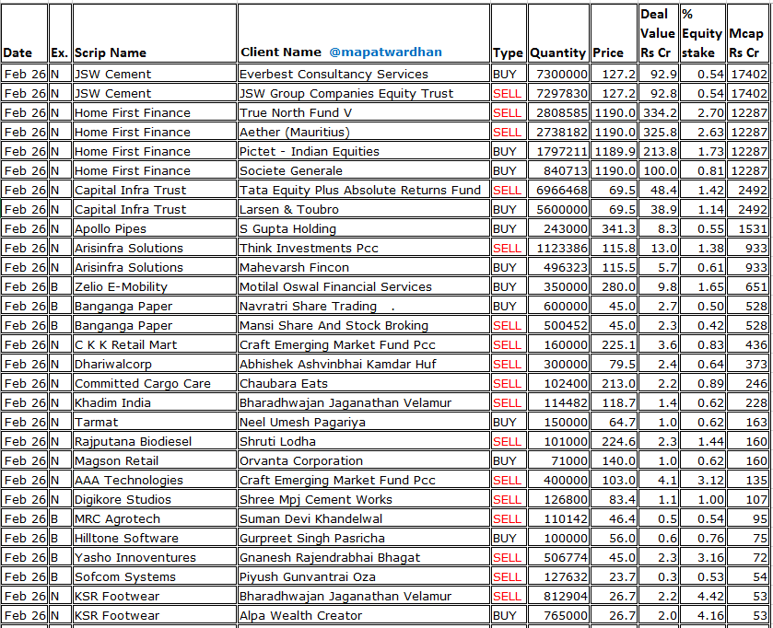
Task: Click the 'Deal Value Rs Cr' header
Action: (x=658, y=33)
